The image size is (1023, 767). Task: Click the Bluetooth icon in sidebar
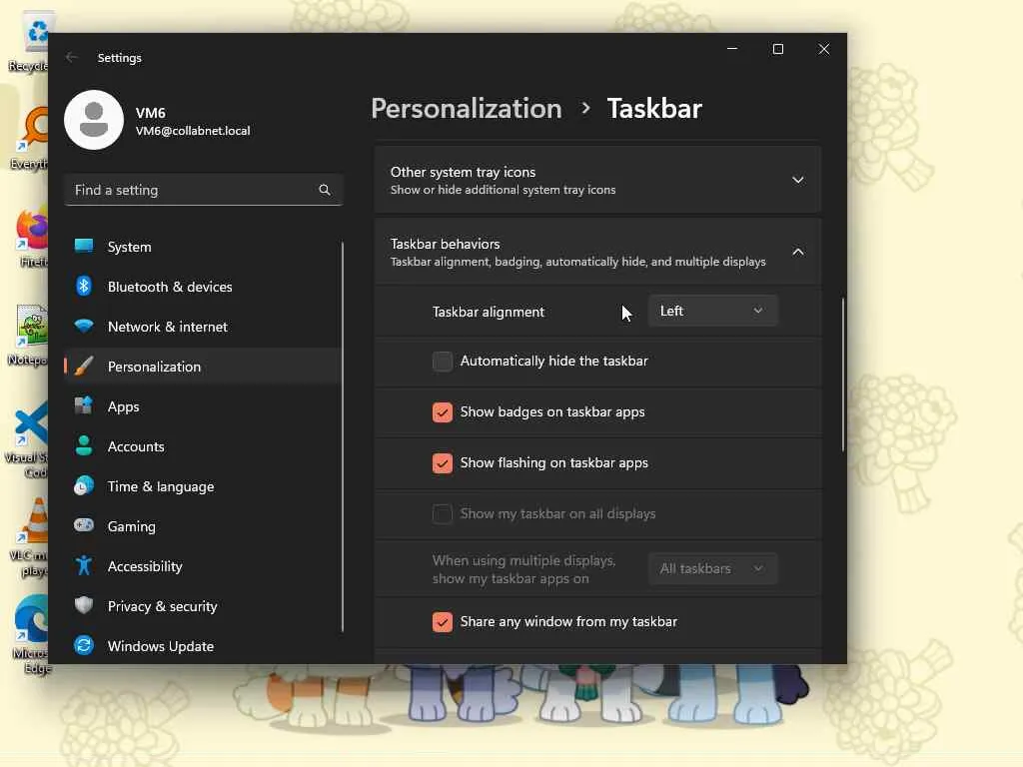(x=84, y=286)
